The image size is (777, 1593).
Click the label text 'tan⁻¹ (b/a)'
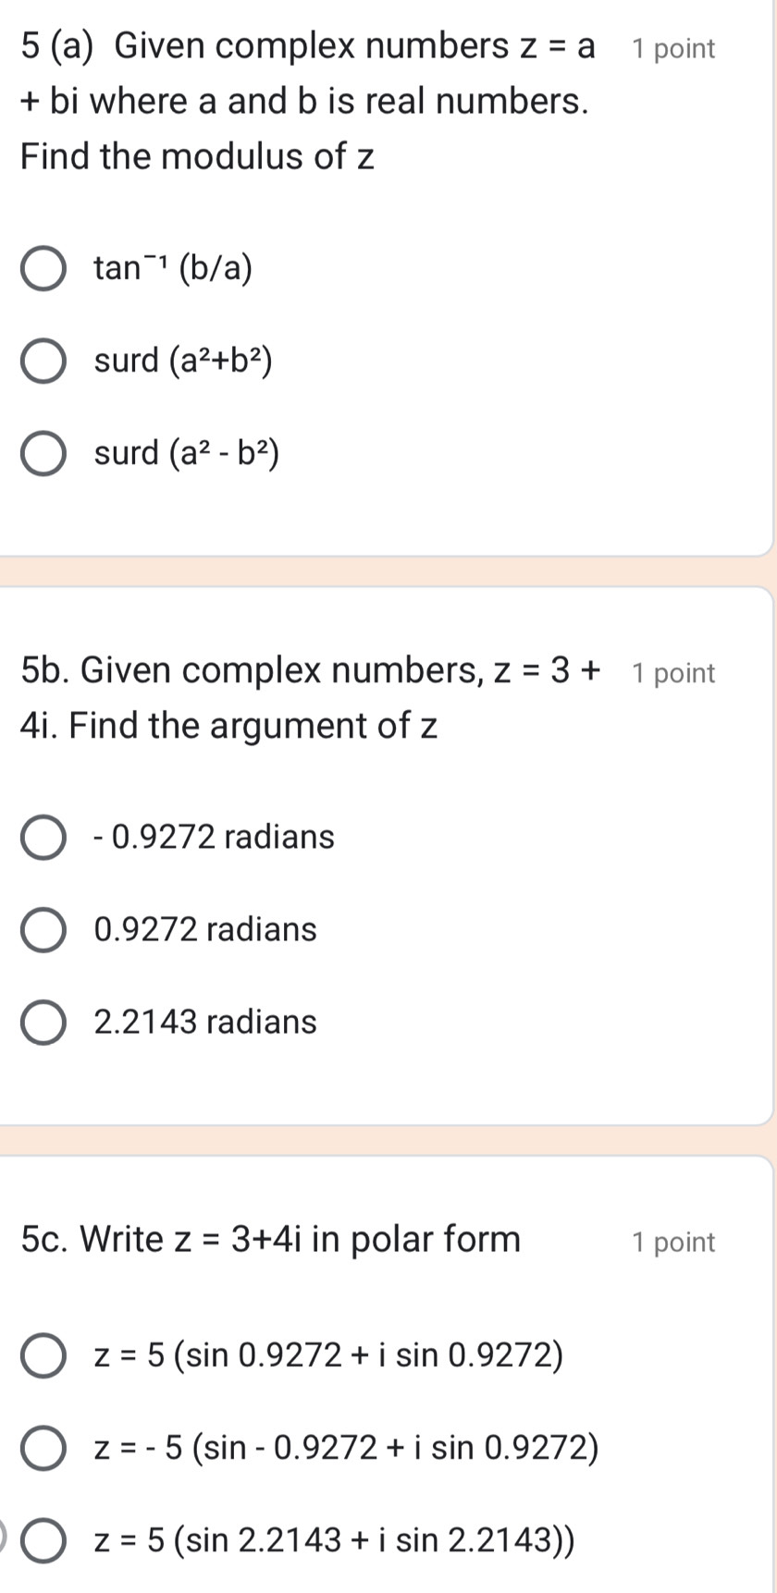(173, 269)
